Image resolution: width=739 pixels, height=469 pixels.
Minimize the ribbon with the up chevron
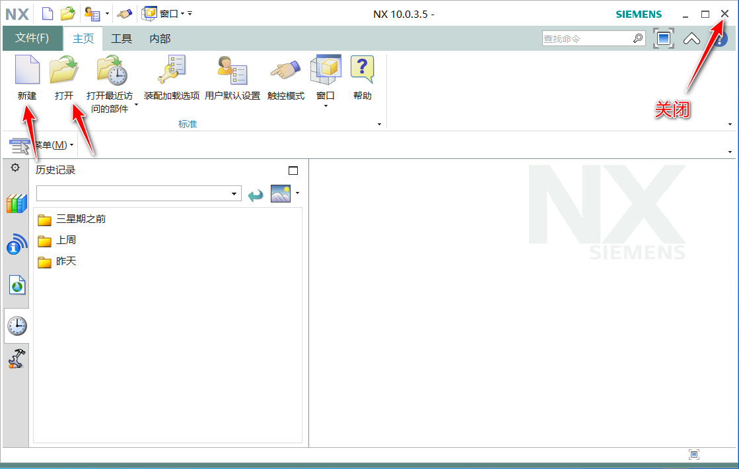tap(691, 39)
